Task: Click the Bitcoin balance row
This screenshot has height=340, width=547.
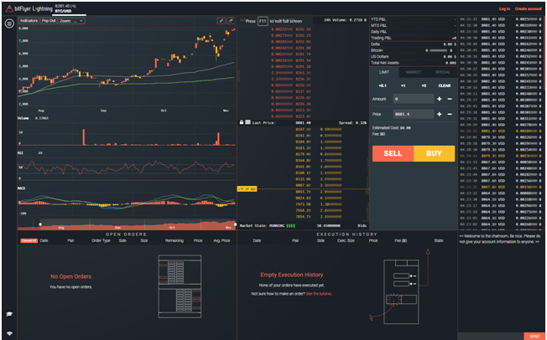Action: 414,50
